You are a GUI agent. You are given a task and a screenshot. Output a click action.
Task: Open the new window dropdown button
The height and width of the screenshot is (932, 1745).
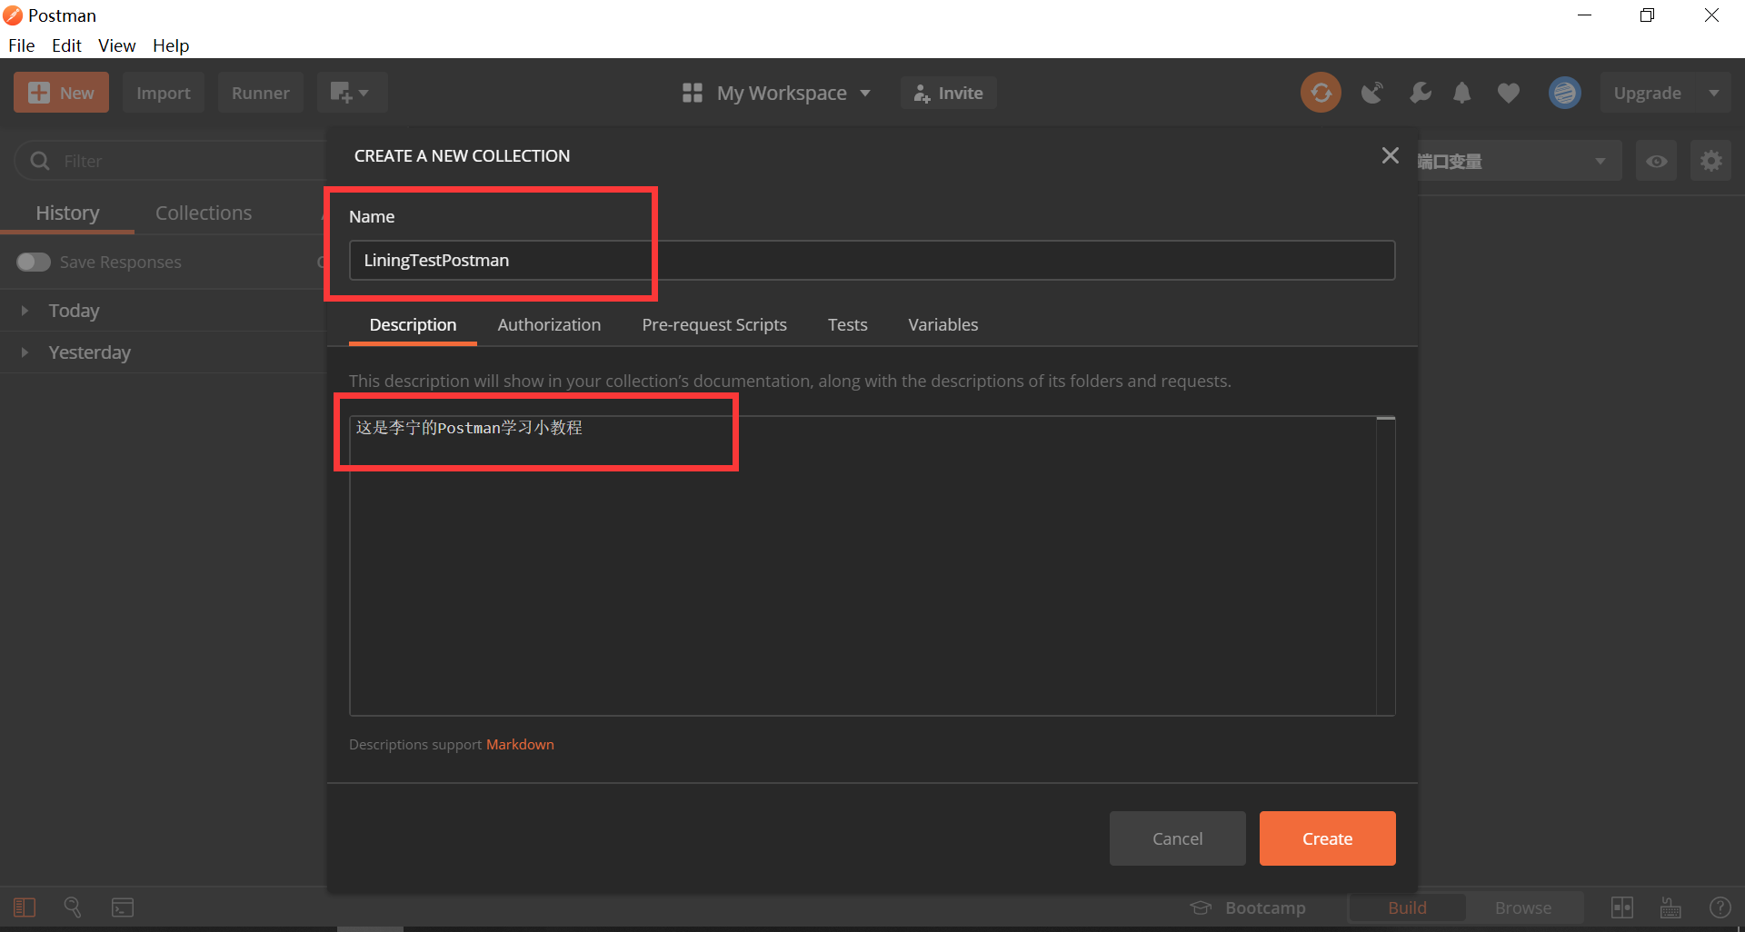(x=352, y=93)
